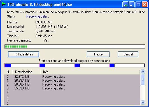
Task: Click the minimize-to-tray button with green arrow
Action: [125, 4]
